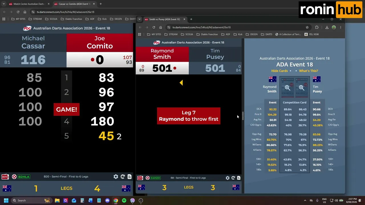Image resolution: width=365 pixels, height=205 pixels.
Task: Open match report document icon in Smith match
Action: [239, 178]
